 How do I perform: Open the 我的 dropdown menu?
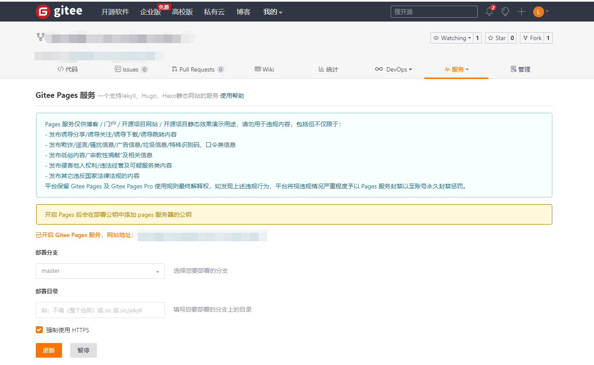[x=273, y=12]
